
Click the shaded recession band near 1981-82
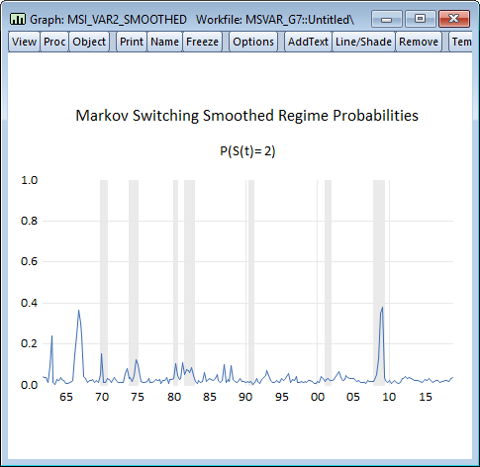[x=189, y=283]
